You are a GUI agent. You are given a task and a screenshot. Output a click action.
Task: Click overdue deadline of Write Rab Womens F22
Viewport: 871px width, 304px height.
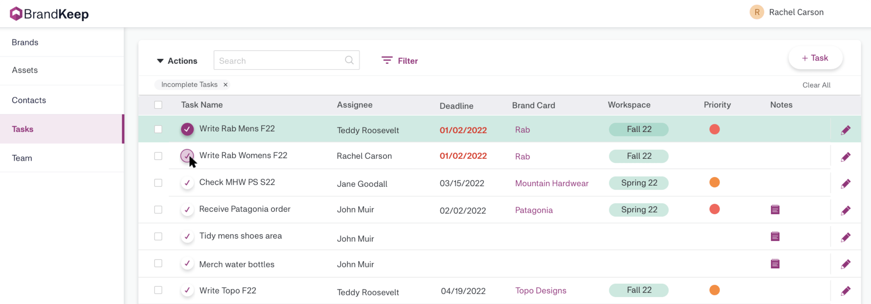[463, 156]
